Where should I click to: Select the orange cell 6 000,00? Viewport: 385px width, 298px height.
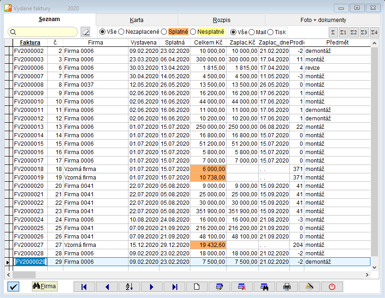pos(208,169)
